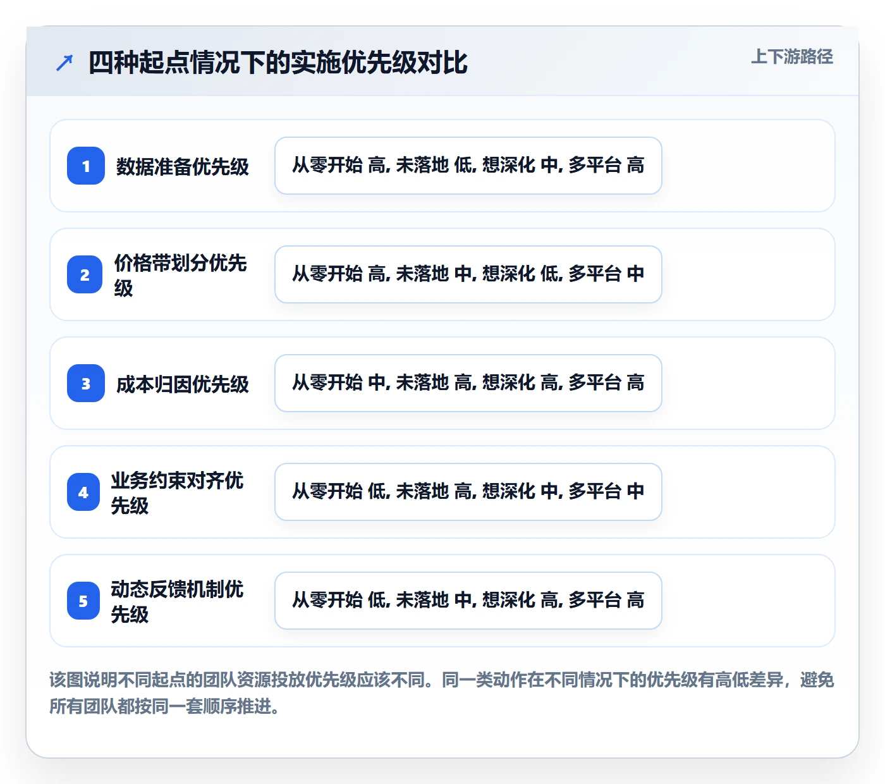Select the 成本归因优先级 row label

pyautogui.click(x=183, y=384)
